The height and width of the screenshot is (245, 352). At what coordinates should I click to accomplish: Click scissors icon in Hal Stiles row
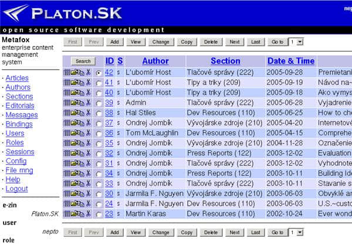89,113
